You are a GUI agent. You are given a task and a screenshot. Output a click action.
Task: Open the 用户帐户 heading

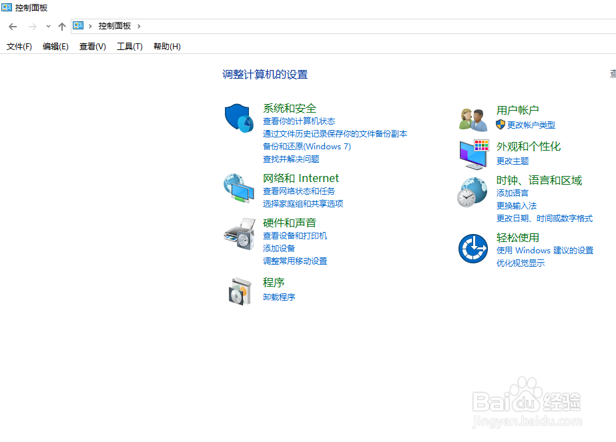(x=517, y=110)
